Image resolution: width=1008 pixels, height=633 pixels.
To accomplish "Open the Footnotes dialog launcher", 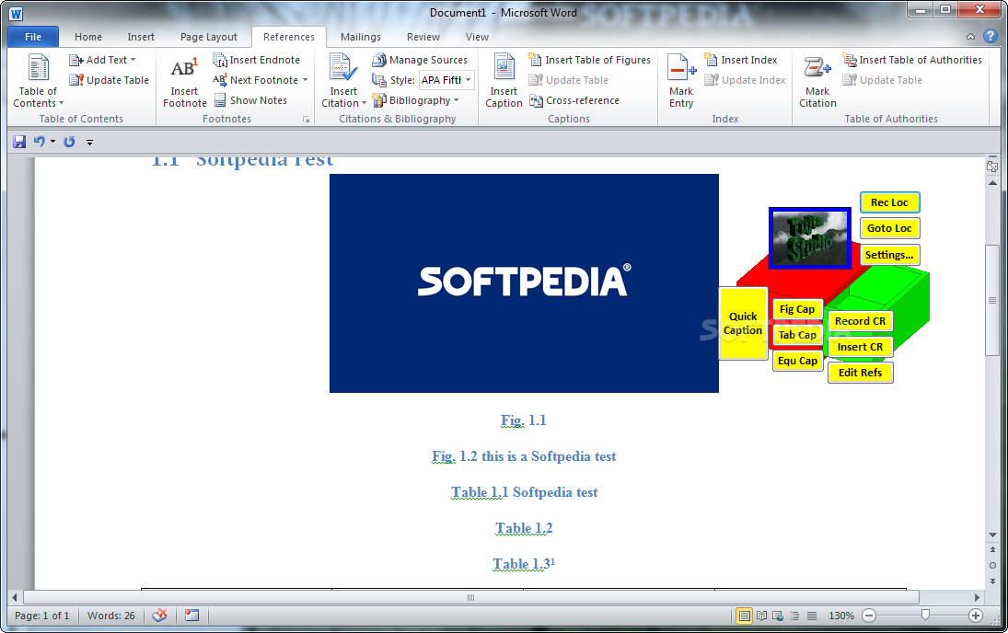I will [x=306, y=119].
